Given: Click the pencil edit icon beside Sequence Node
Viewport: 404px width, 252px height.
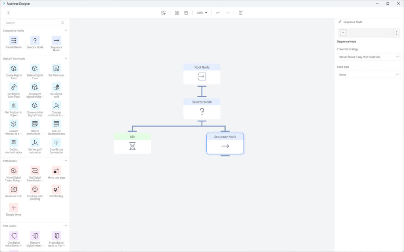Looking at the screenshot, I should [x=340, y=22].
